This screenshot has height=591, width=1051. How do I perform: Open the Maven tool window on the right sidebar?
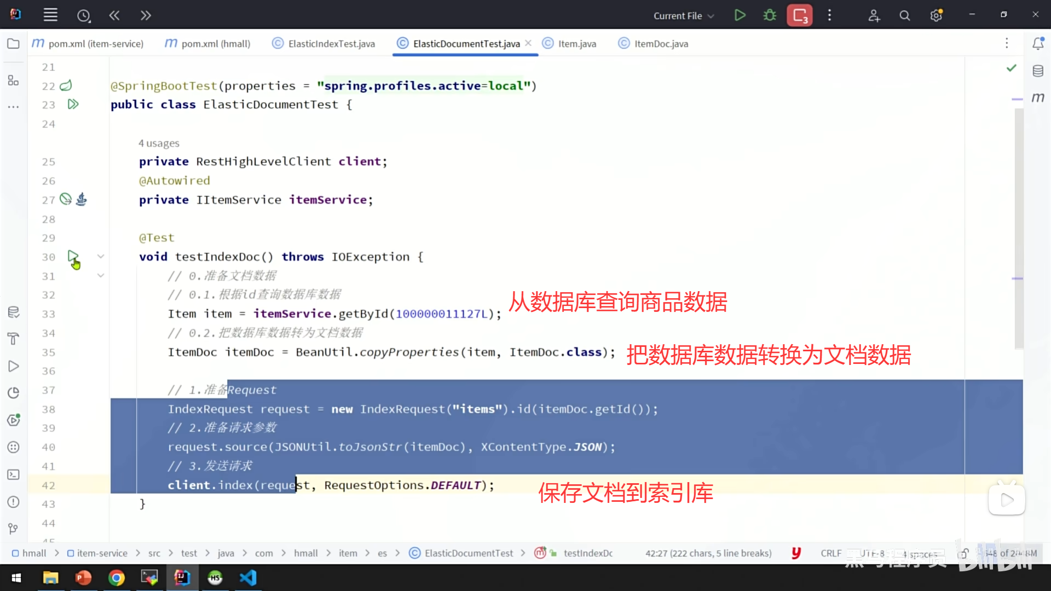[x=1038, y=98]
